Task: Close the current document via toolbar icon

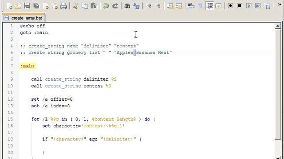Action: [x=46, y=6]
